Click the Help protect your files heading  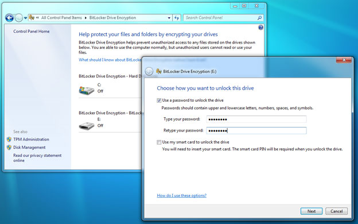click(148, 34)
